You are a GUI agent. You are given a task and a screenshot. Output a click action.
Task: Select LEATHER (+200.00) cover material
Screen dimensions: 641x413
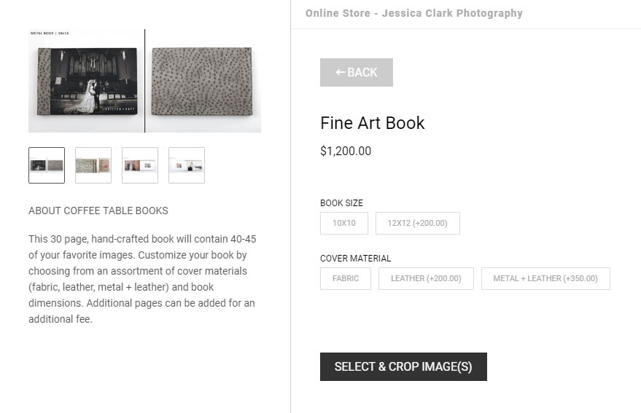coord(426,278)
